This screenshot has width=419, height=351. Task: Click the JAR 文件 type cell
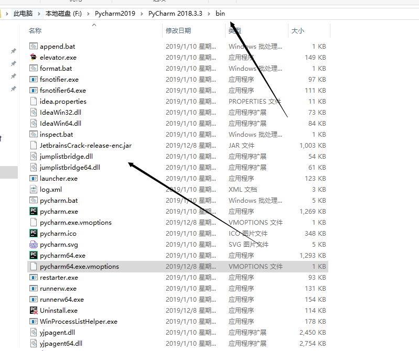(x=241, y=146)
